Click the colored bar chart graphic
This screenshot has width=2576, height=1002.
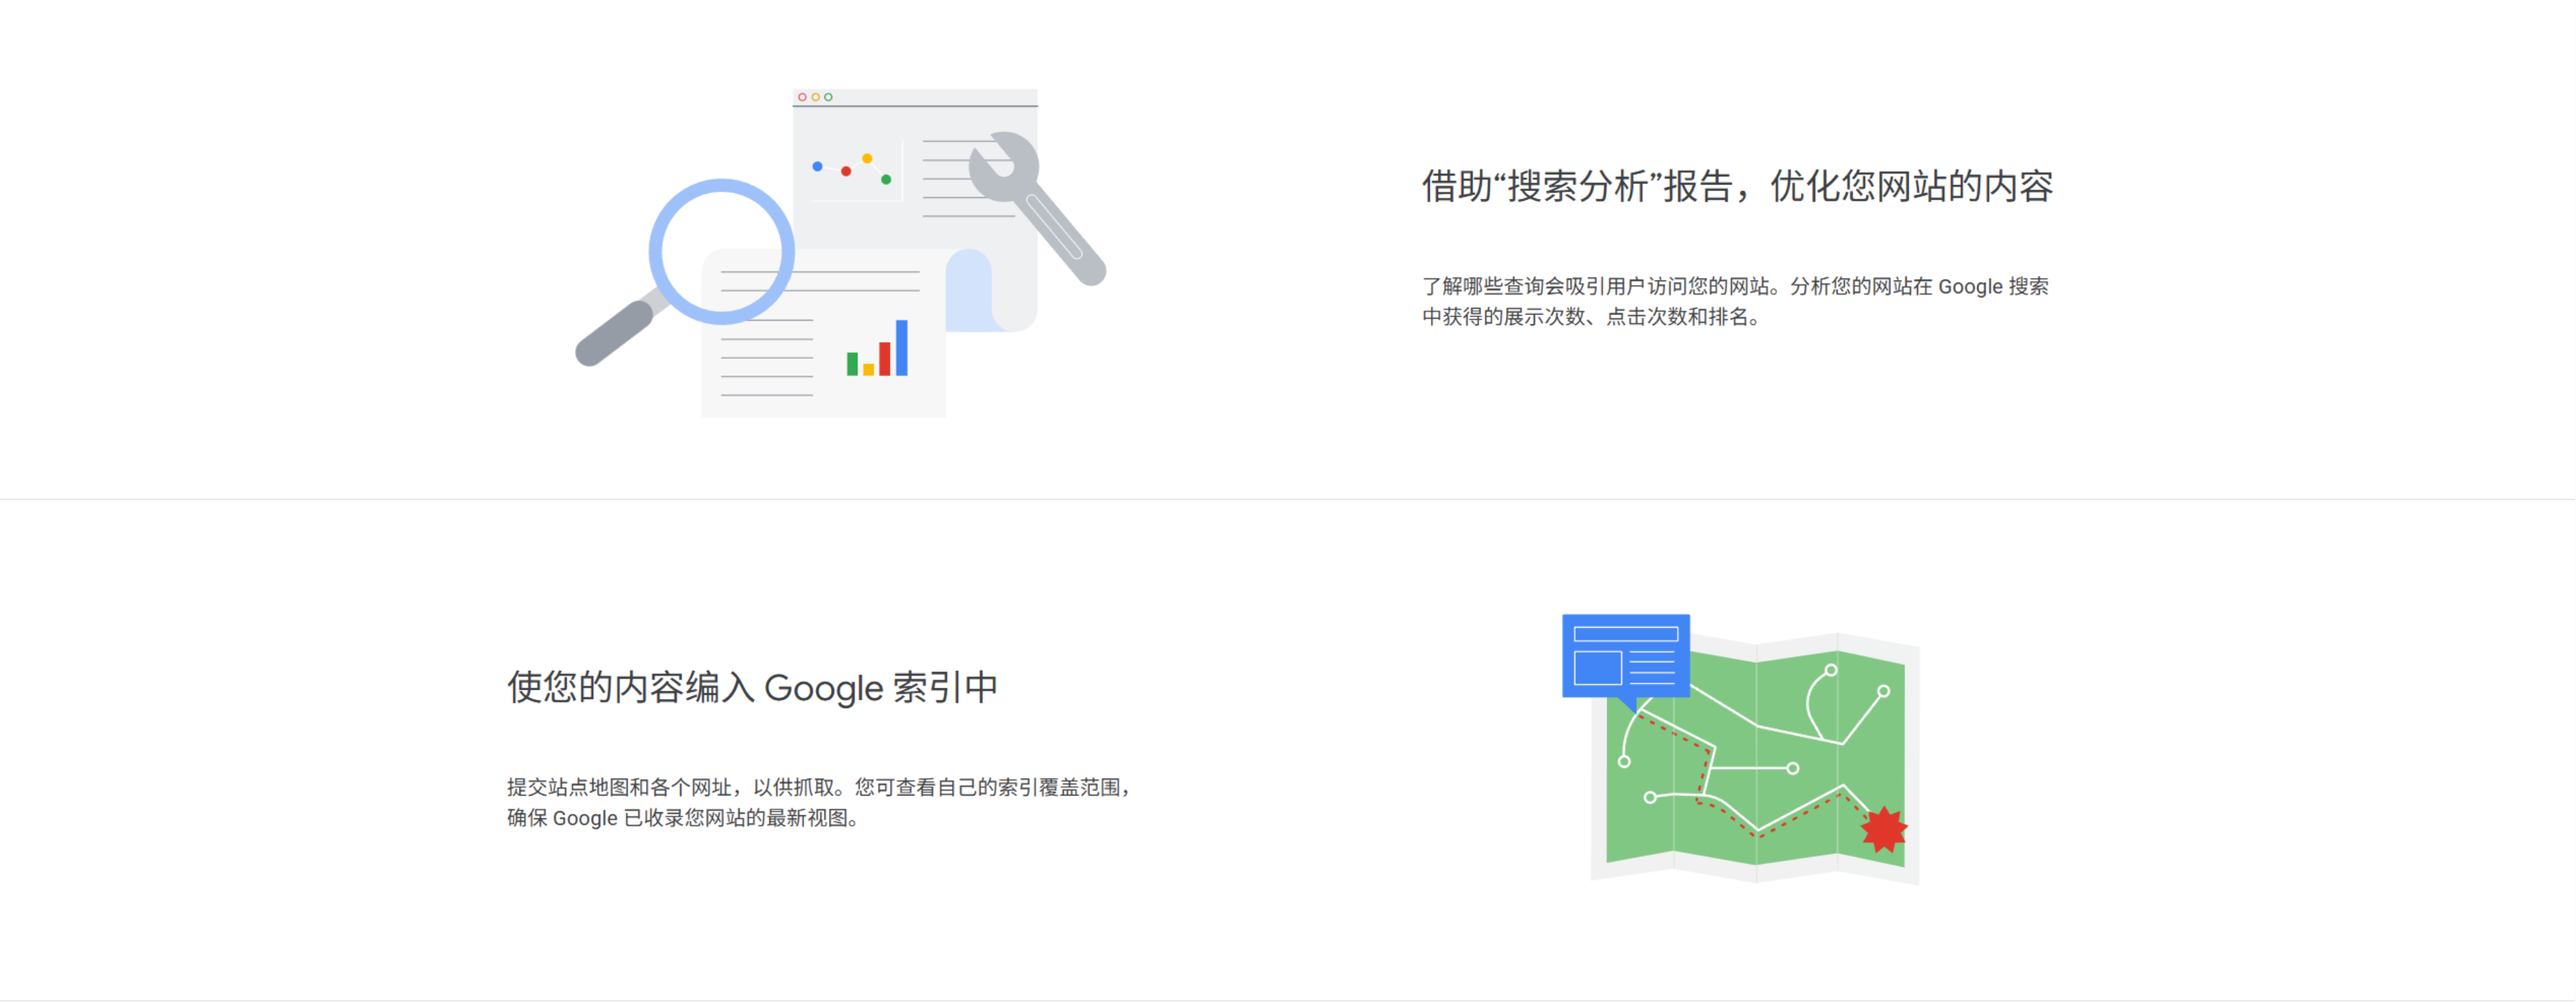point(877,348)
